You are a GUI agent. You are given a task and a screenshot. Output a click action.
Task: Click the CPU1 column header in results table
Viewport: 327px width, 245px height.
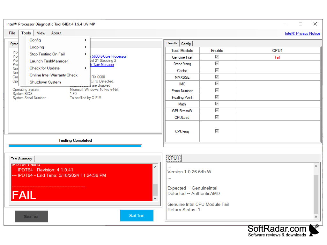277,51
